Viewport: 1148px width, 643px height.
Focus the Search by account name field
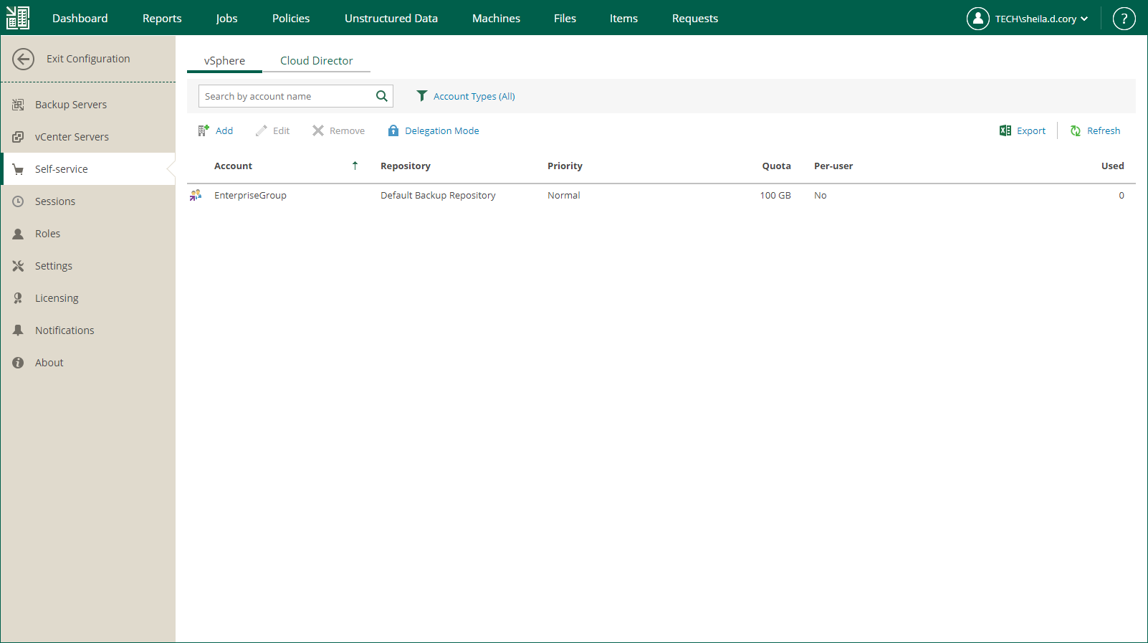click(x=287, y=96)
